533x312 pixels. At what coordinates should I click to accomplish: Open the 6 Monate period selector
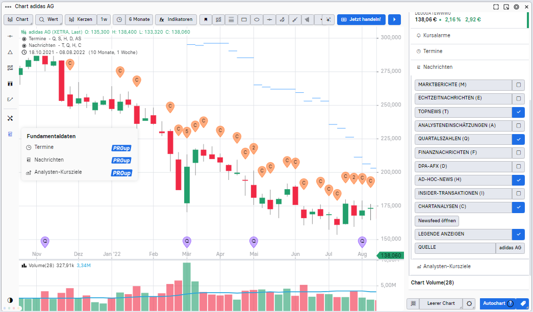click(x=139, y=20)
